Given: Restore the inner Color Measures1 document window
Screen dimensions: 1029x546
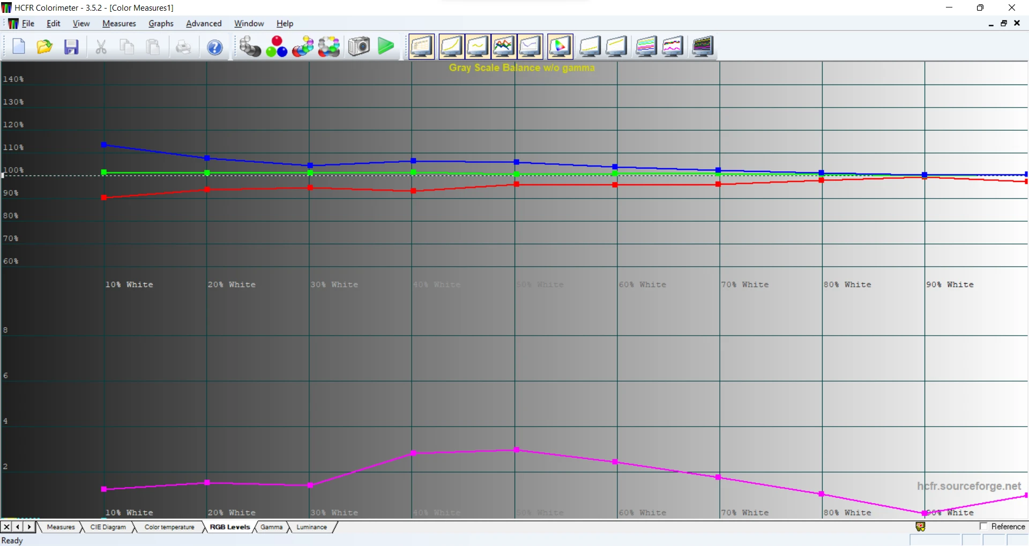Looking at the screenshot, I should coord(1004,23).
